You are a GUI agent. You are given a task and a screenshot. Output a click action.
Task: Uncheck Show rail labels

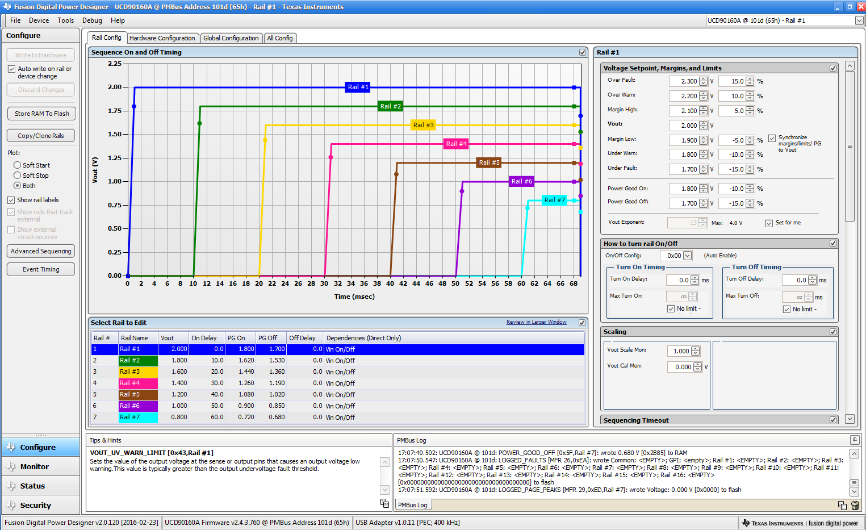10,199
